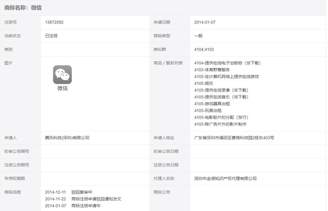Select 4104-提供在线电子出版物（非下载）entry
The image size is (328, 211).
(228, 63)
